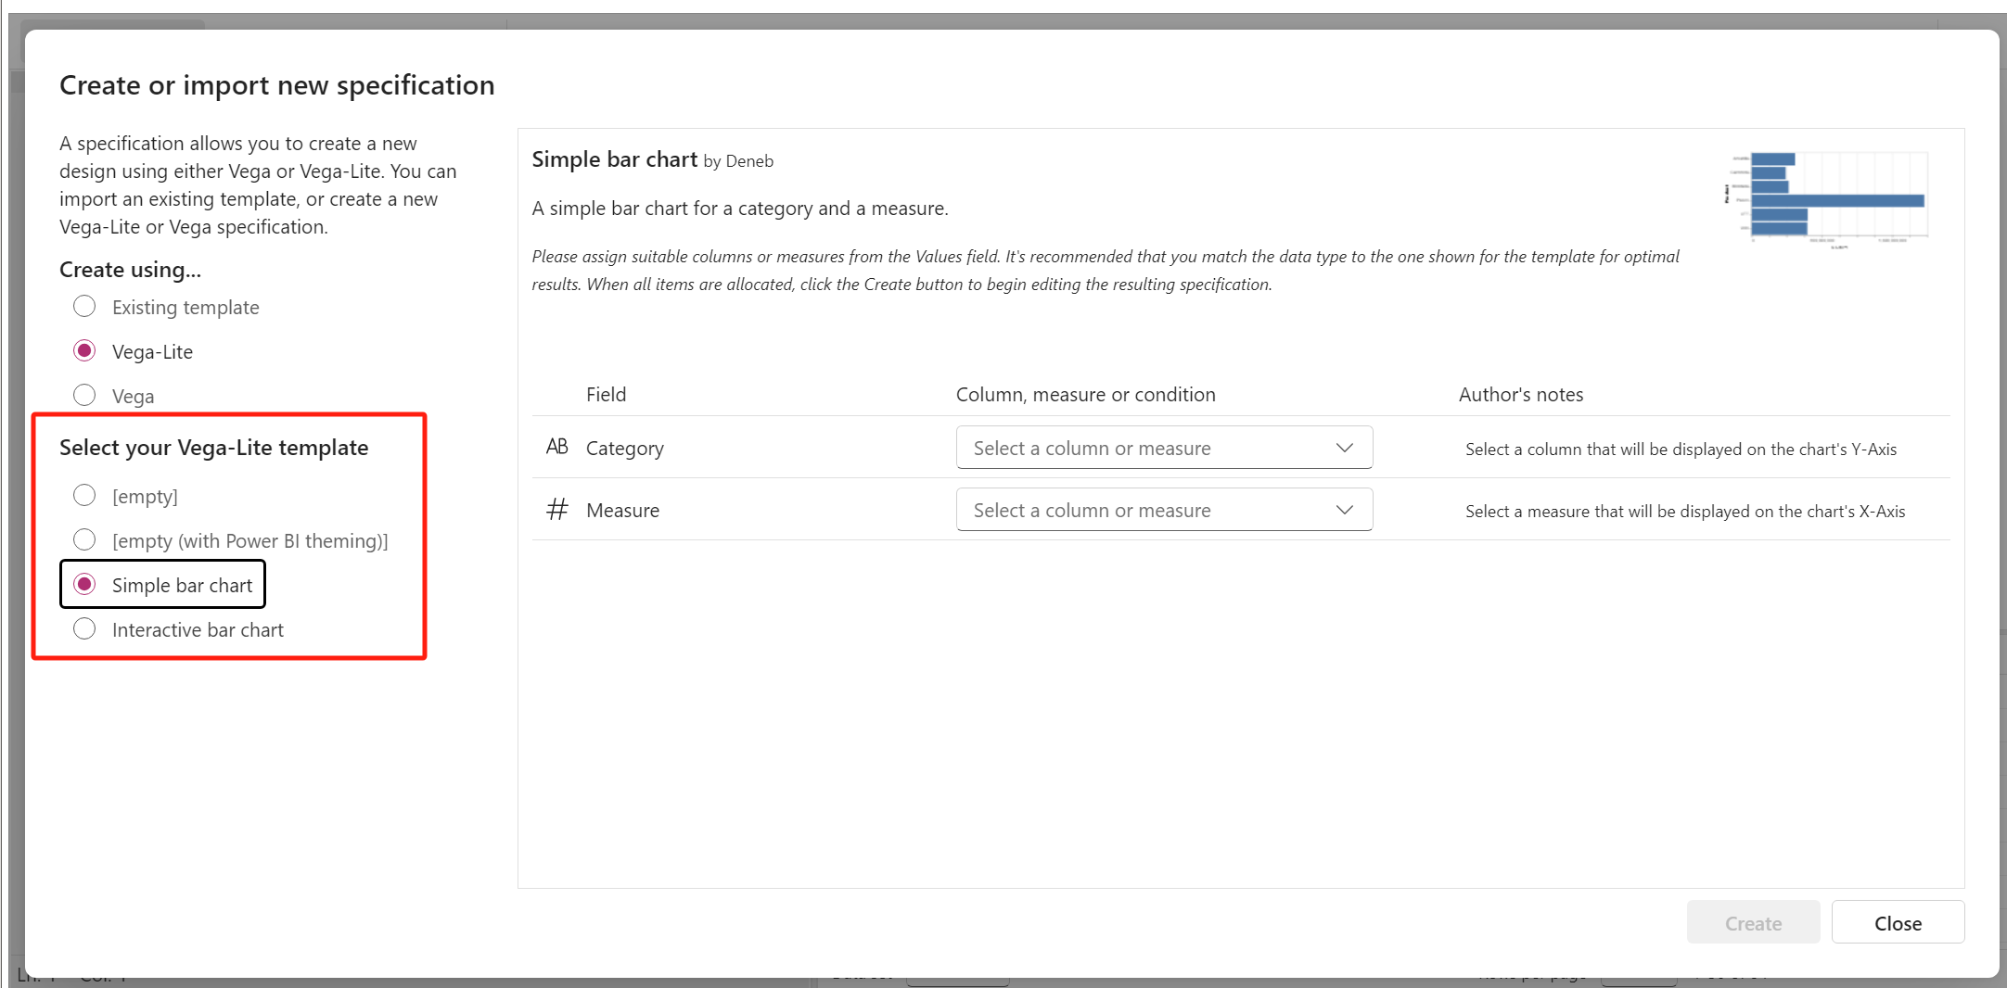This screenshot has width=2007, height=988.
Task: Choose the Vega-Lite radio option
Action: coord(84,351)
